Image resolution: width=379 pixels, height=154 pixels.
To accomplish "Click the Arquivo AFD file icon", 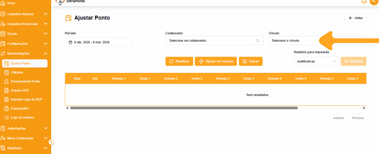I will coord(7,90).
